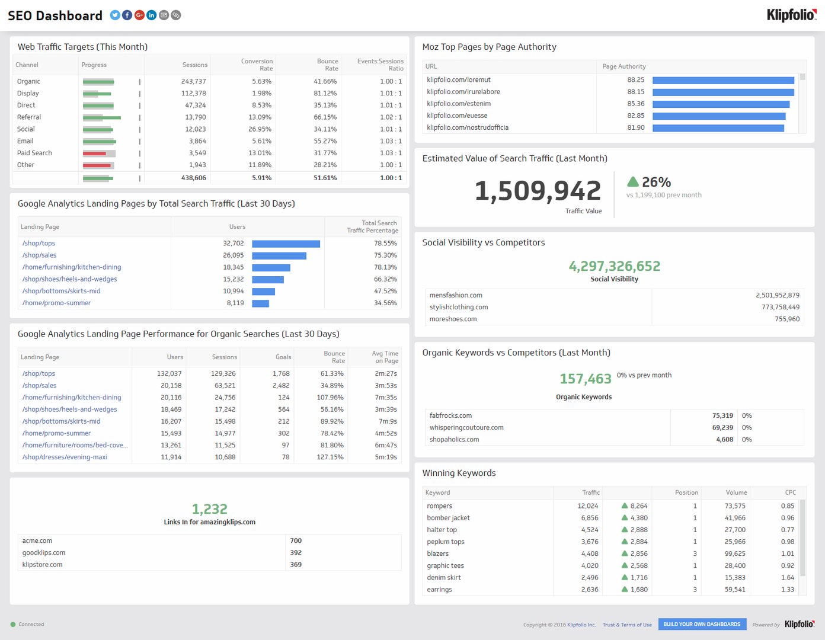Click blue users bar for /shop/shoes/heels-and-wedges
Screen dimensions: 825x640
[x=268, y=279]
